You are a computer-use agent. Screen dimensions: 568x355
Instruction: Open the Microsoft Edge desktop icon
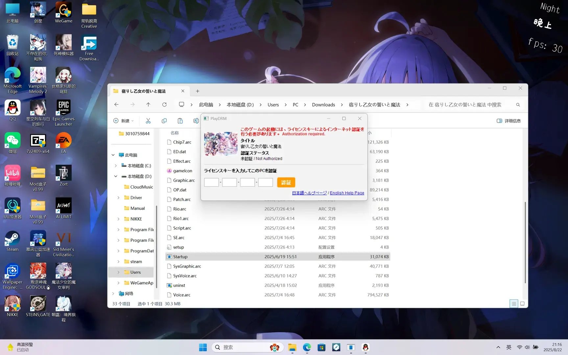[12, 80]
